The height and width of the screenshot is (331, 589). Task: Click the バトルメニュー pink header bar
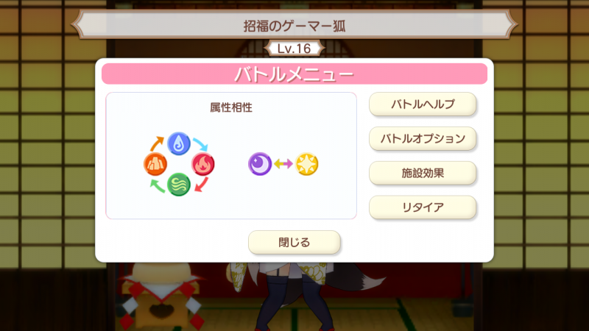294,74
